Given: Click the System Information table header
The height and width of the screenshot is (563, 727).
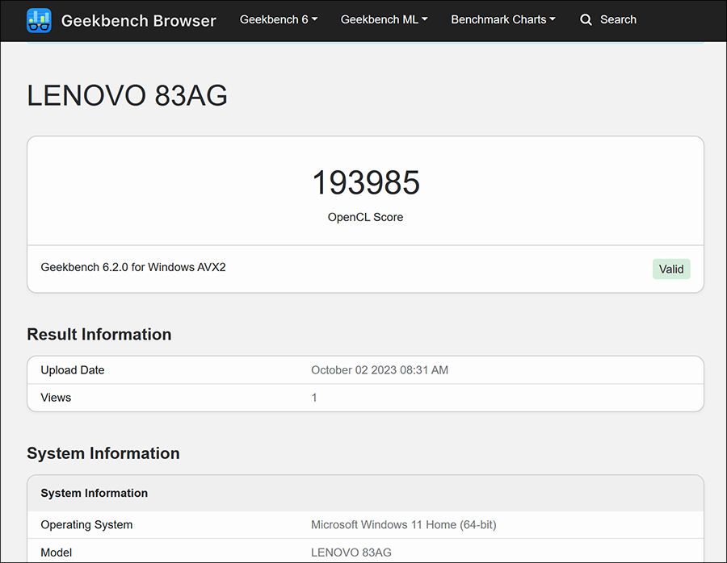Looking at the screenshot, I should pos(95,493).
